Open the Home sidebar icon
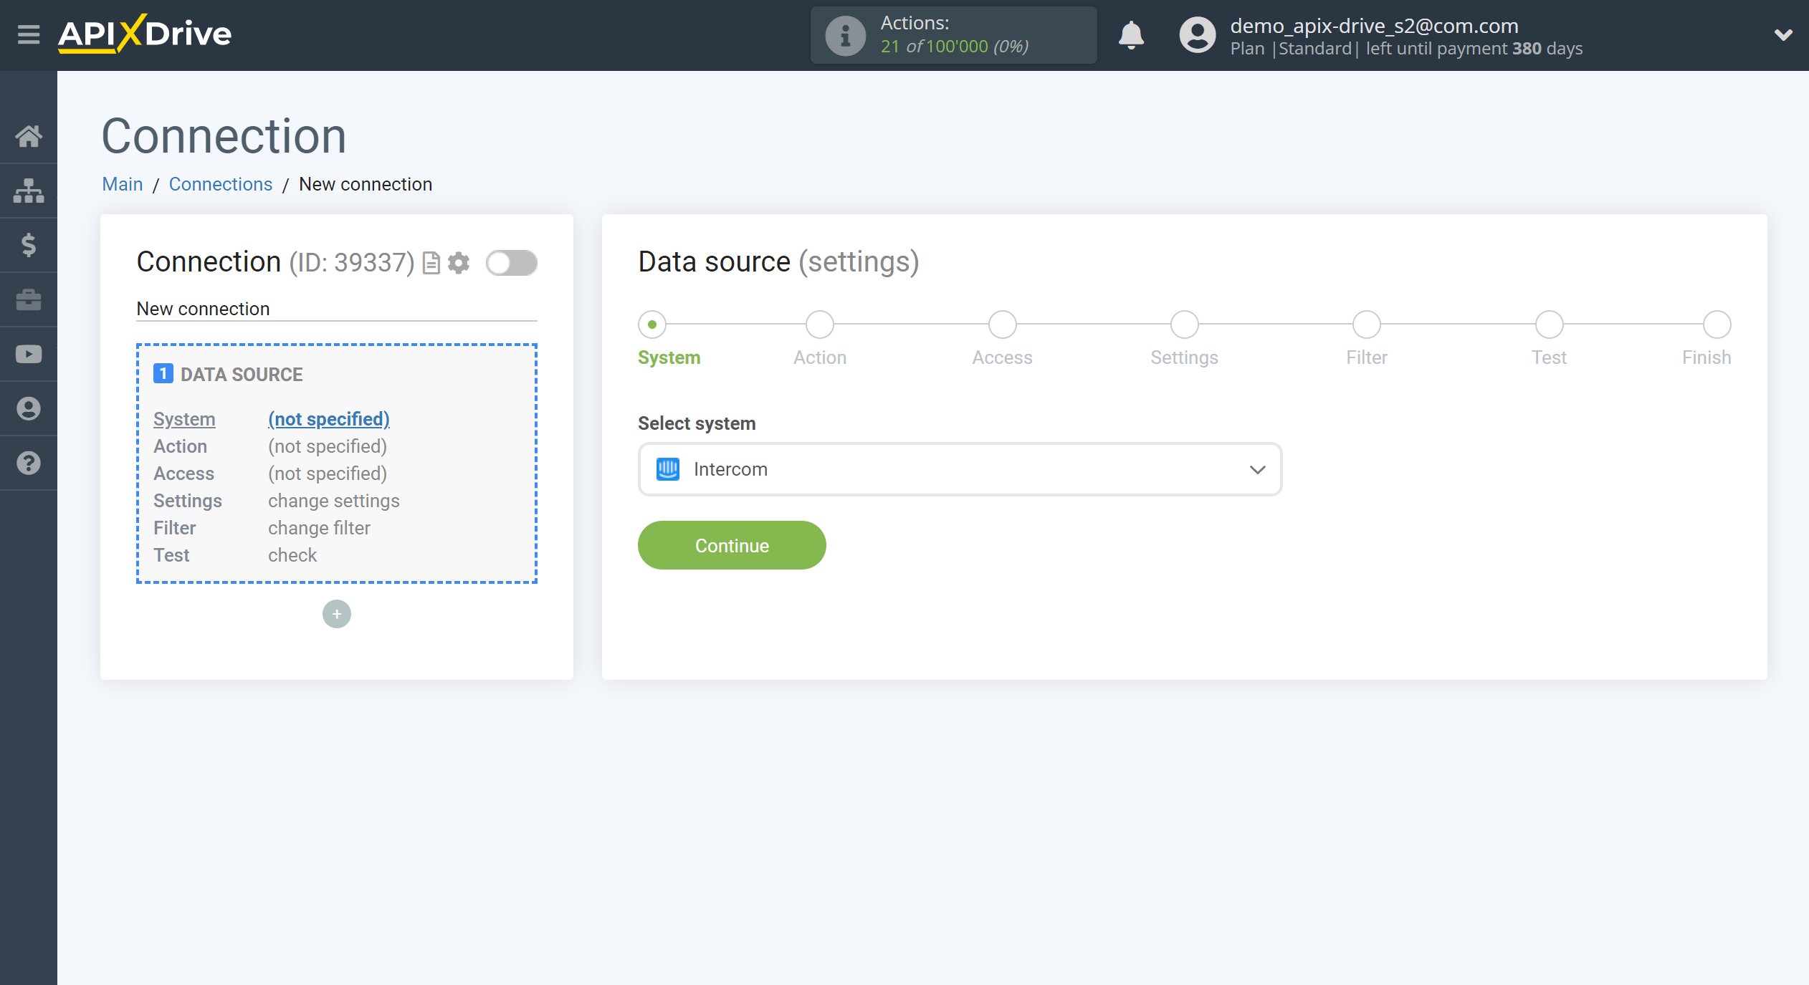This screenshot has height=985, width=1809. (29, 135)
